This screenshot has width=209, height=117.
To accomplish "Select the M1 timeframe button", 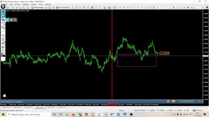I will point(120,7).
